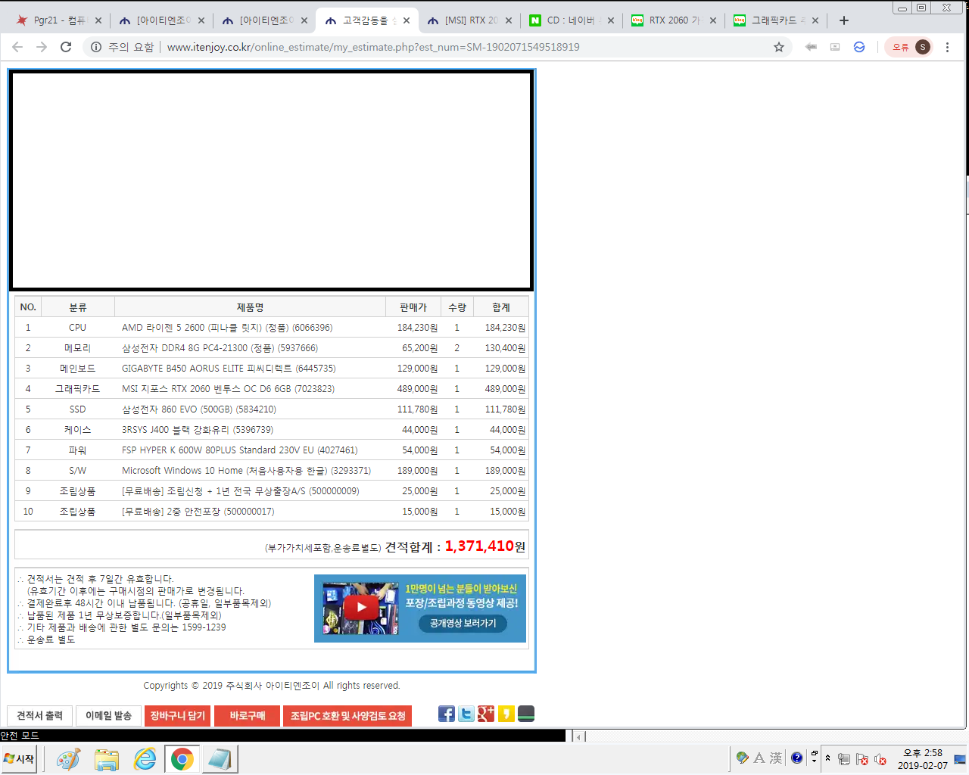969x775 pixels.
Task: Click the MSI 지포스 RTX 2060 product name
Action: pos(228,389)
